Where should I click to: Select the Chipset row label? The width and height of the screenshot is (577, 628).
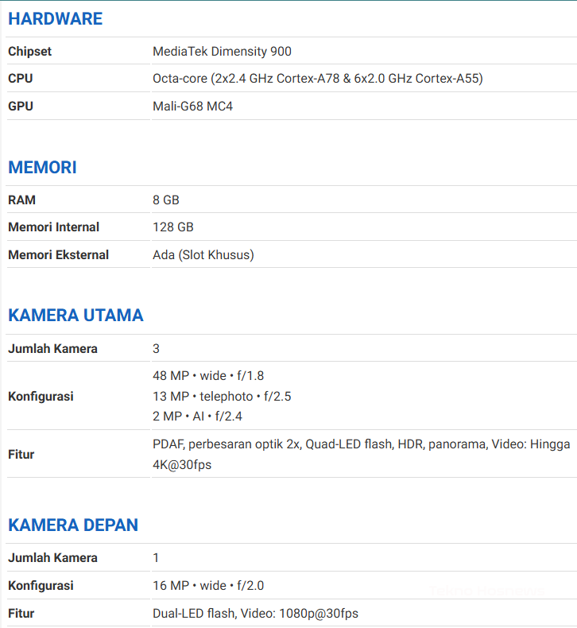pyautogui.click(x=29, y=52)
